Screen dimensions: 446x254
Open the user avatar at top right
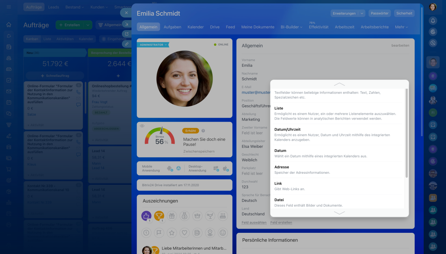coord(433,7)
